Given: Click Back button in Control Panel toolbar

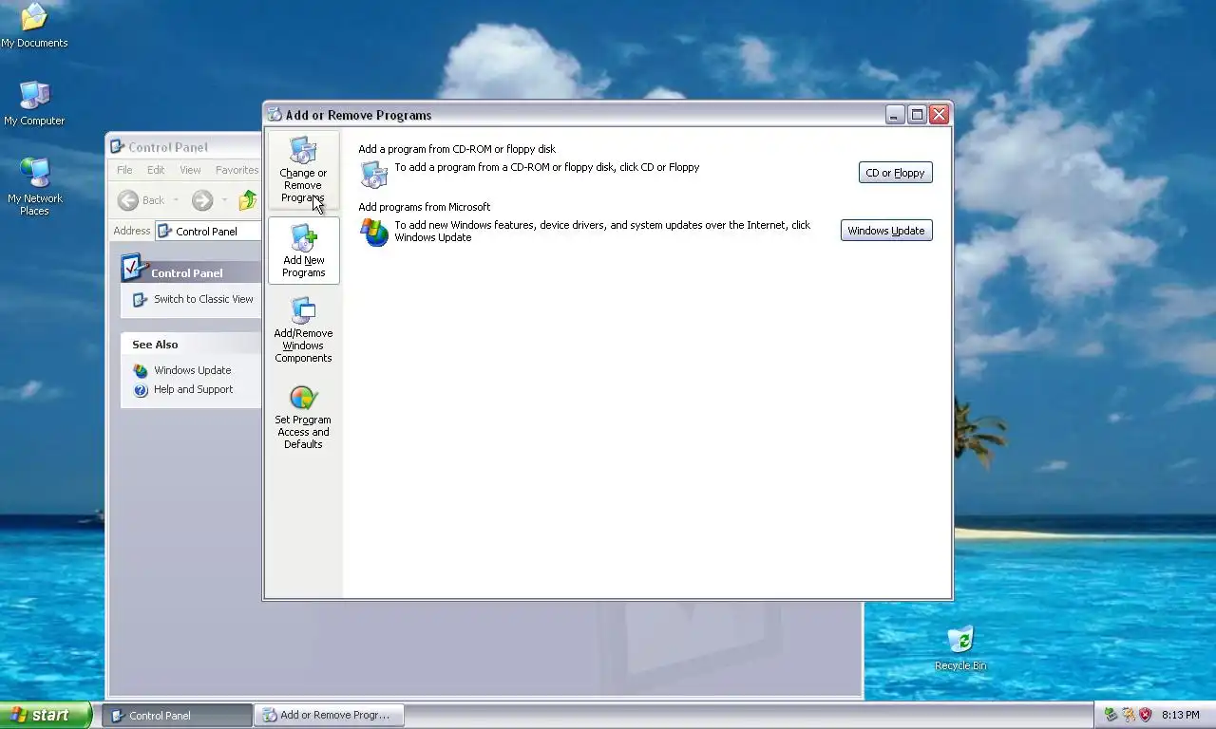Looking at the screenshot, I should (141, 200).
